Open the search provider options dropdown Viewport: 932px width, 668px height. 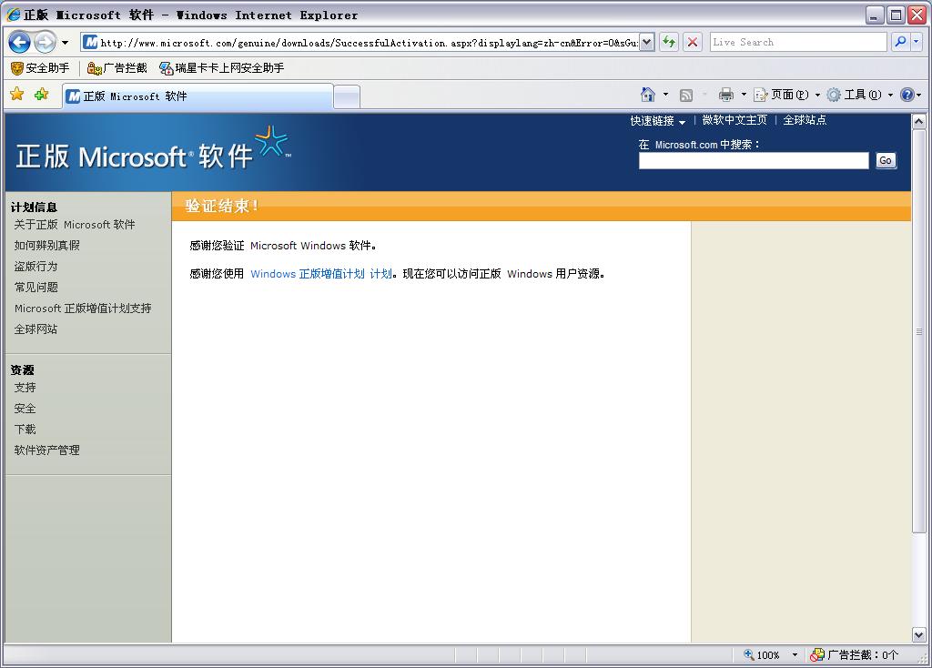(916, 42)
